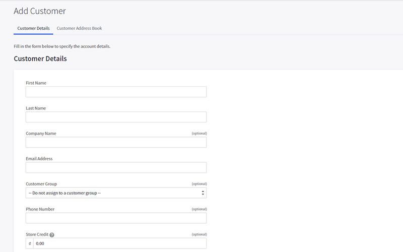The height and width of the screenshot is (252, 403).
Task: Click the First Name label
Action: click(x=36, y=83)
